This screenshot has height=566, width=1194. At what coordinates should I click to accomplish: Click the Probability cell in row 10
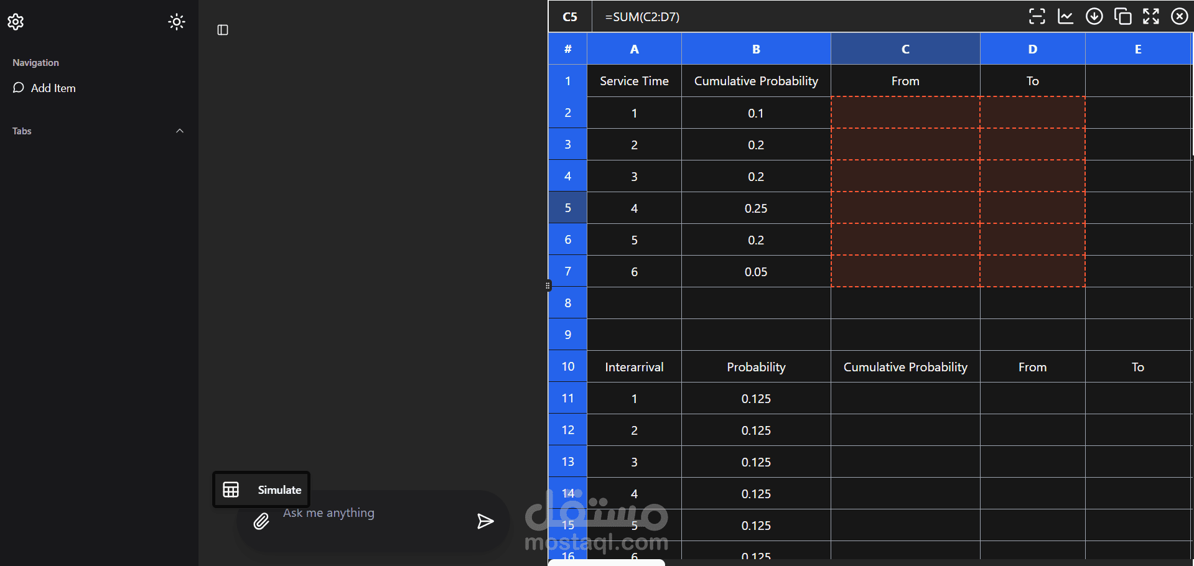coord(756,367)
